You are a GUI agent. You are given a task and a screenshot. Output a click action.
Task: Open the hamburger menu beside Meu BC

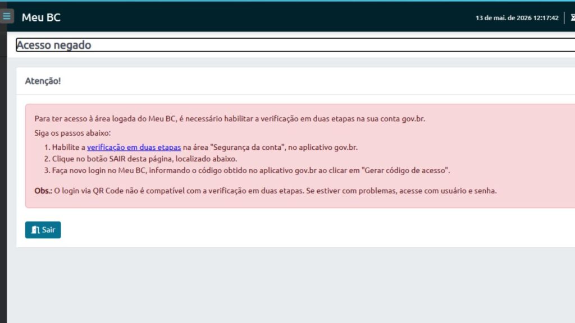point(7,16)
